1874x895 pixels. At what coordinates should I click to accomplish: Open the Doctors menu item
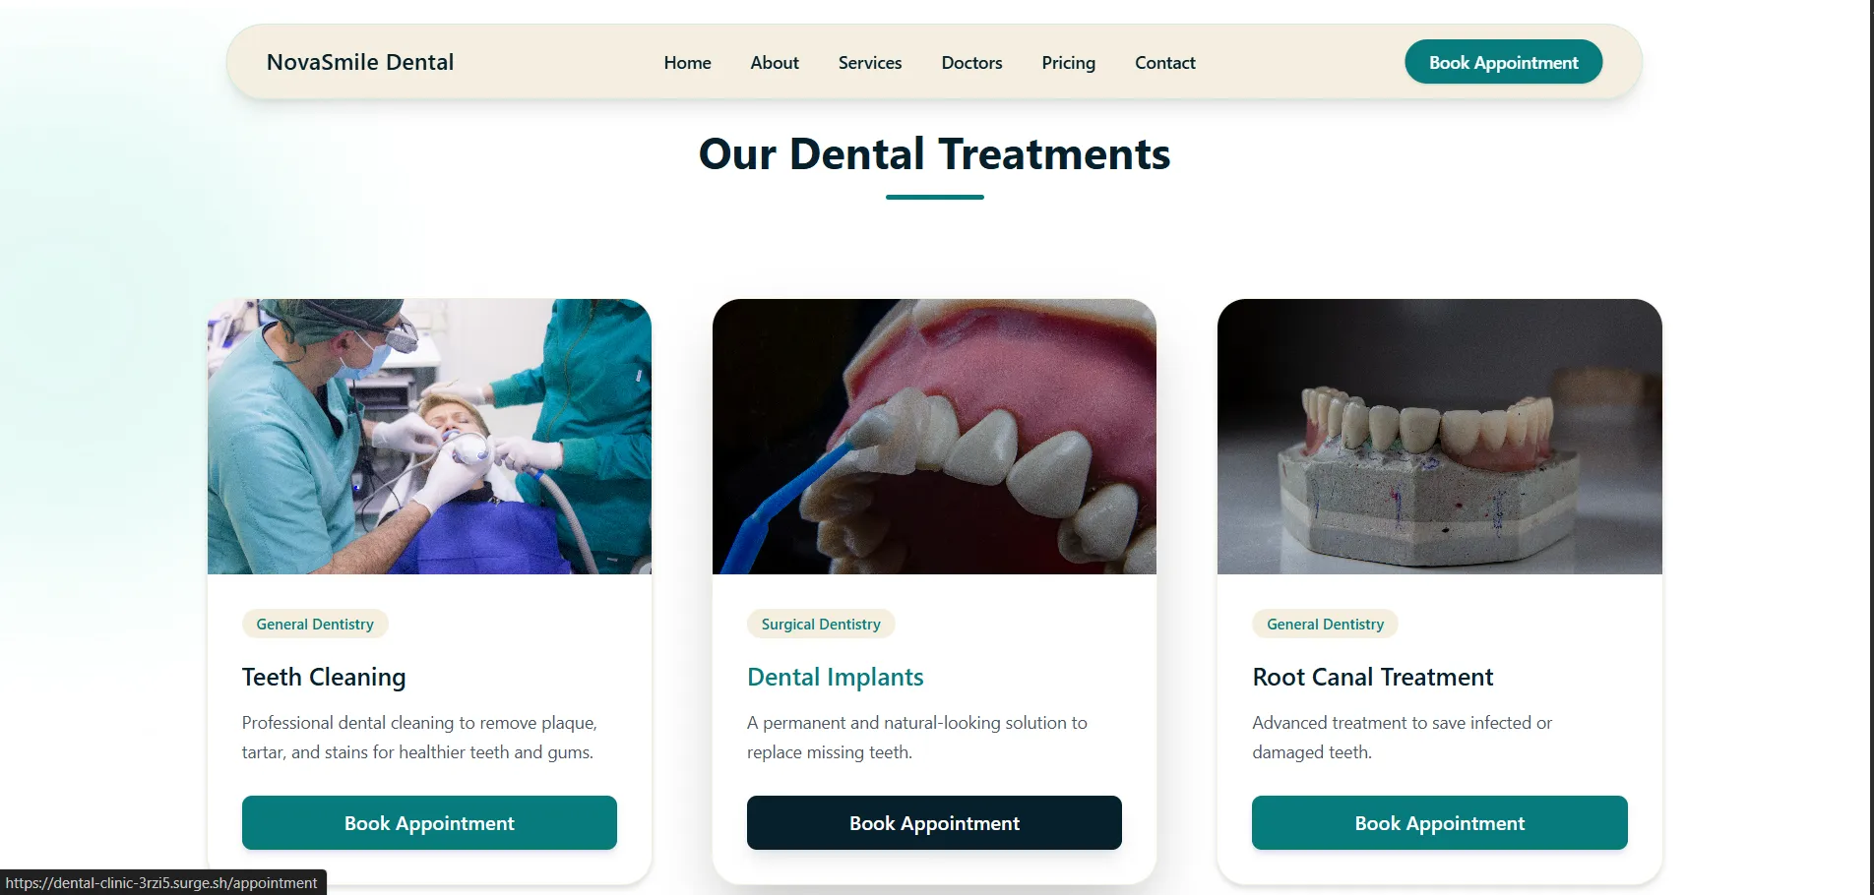click(971, 62)
